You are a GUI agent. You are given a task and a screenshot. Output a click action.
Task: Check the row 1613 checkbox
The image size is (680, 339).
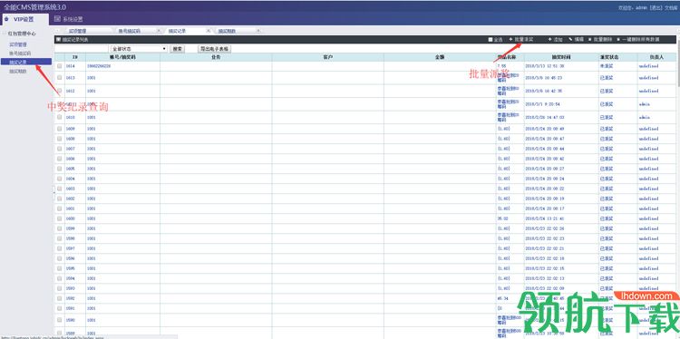coord(60,77)
